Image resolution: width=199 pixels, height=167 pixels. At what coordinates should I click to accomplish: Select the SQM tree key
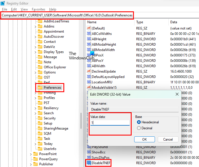(x=47, y=134)
